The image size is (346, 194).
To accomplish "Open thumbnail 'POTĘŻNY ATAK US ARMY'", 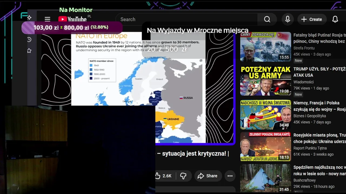I will click(x=265, y=81).
